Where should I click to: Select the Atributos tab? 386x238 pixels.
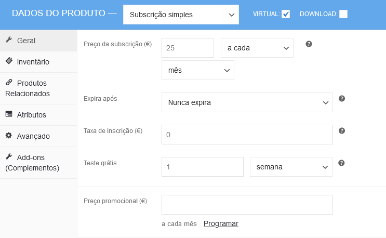click(x=38, y=115)
